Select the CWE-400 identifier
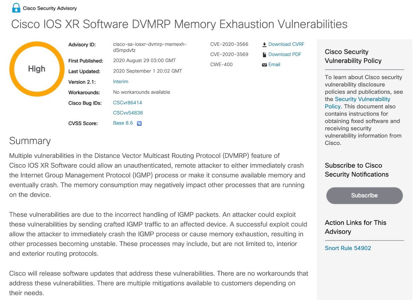 [222, 64]
